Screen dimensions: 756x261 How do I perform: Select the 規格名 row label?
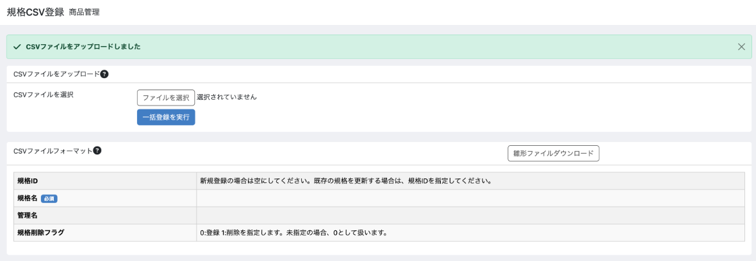(28, 198)
